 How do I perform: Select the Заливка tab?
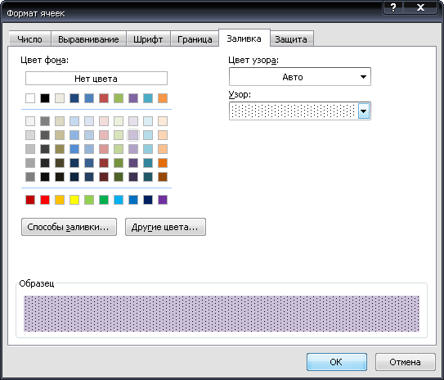[x=244, y=38]
